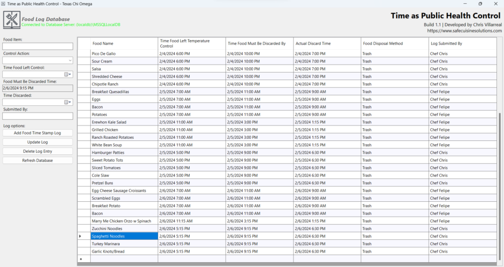Click into the Submitted By input field
The image size is (504, 267).
coord(37,116)
